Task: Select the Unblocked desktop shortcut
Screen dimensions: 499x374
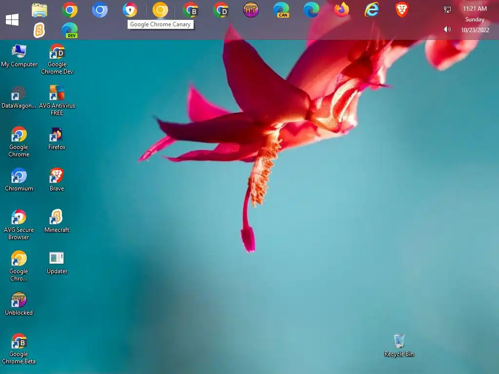Action: 19,304
